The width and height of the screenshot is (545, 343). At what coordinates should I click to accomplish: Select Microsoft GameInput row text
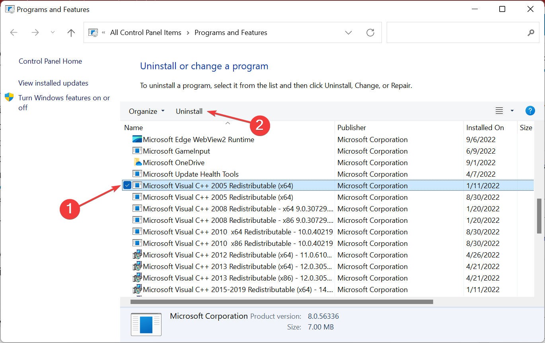click(x=177, y=151)
